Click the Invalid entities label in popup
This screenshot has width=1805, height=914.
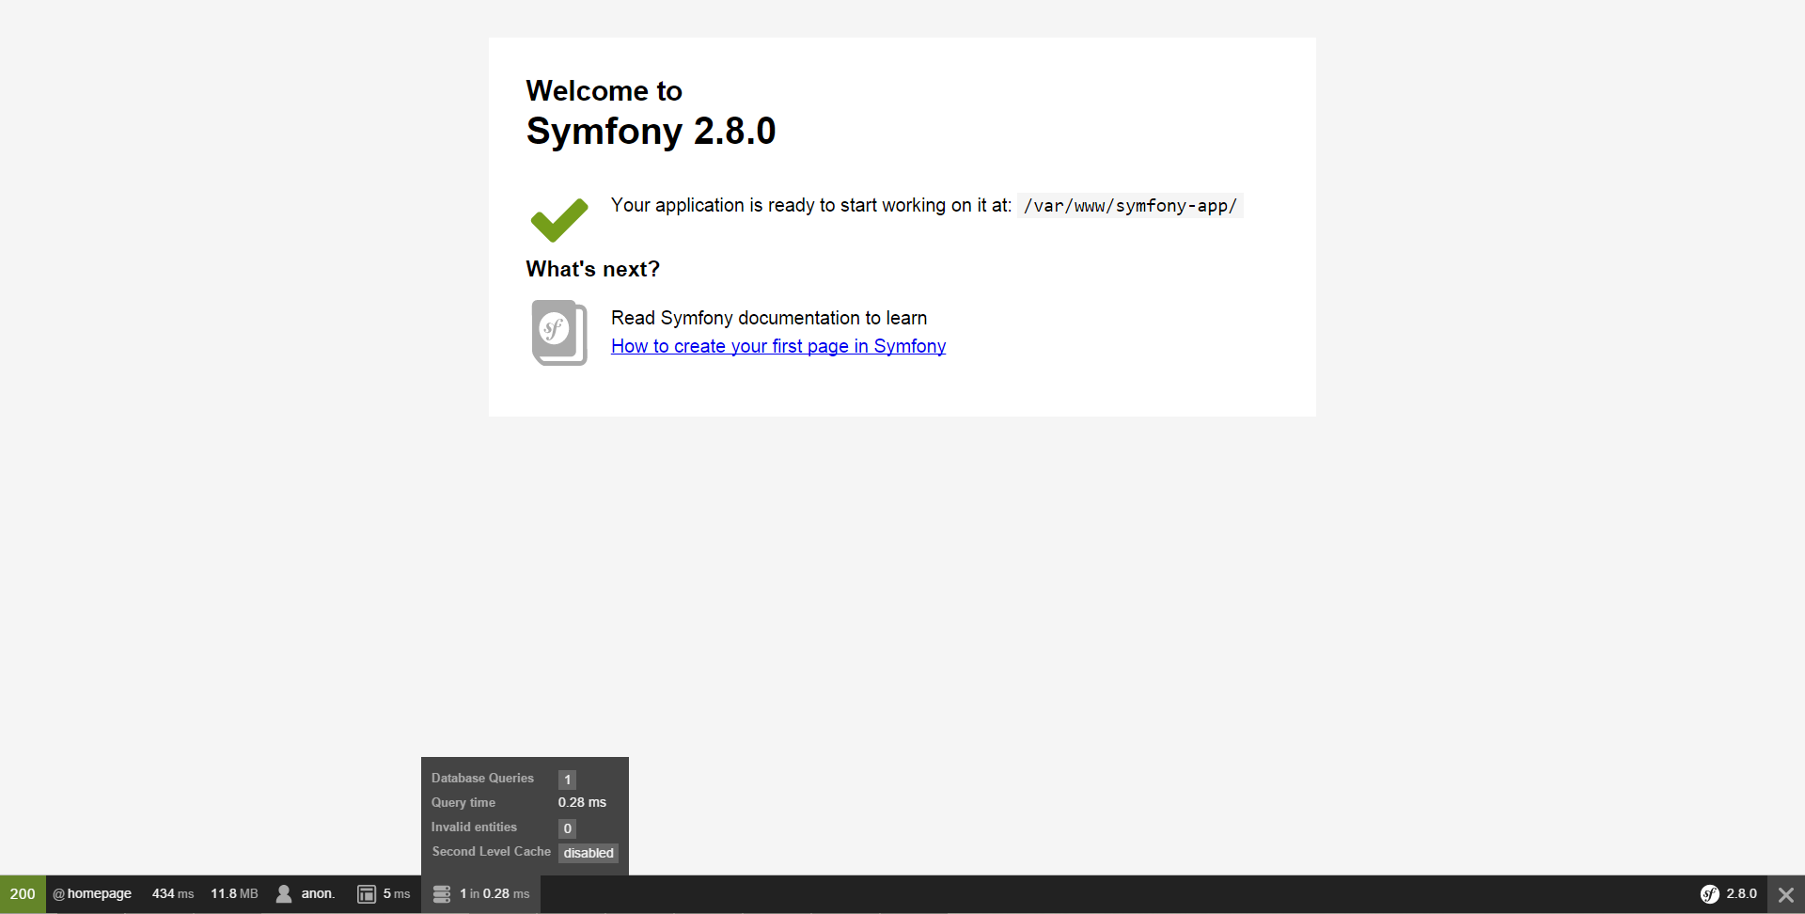tap(474, 827)
